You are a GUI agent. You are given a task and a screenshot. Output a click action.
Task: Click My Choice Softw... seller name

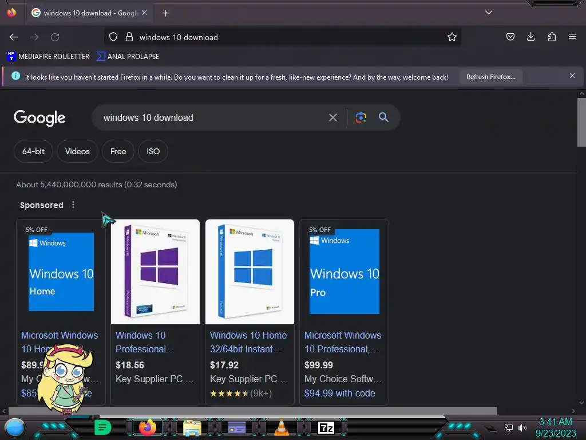[x=343, y=379]
